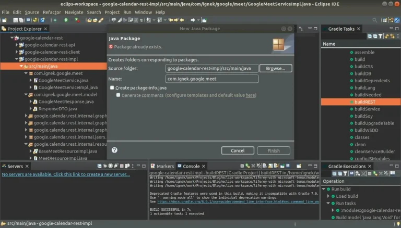Select GoogleMeetResponse.java in Project Explorer

point(66,102)
